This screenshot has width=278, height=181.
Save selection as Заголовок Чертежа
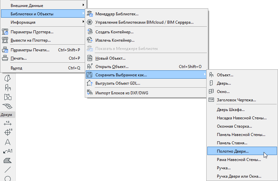pyautogui.click(x=242, y=100)
